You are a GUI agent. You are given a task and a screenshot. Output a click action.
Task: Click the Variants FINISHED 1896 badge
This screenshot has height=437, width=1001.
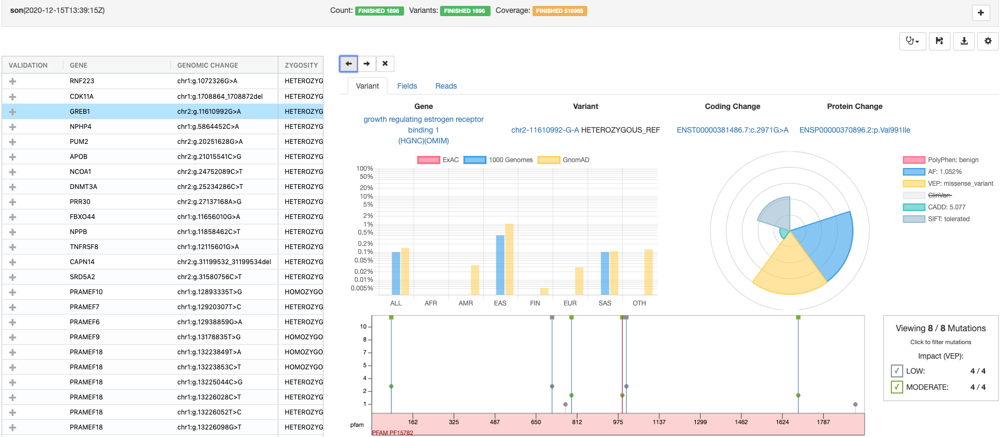(x=465, y=11)
